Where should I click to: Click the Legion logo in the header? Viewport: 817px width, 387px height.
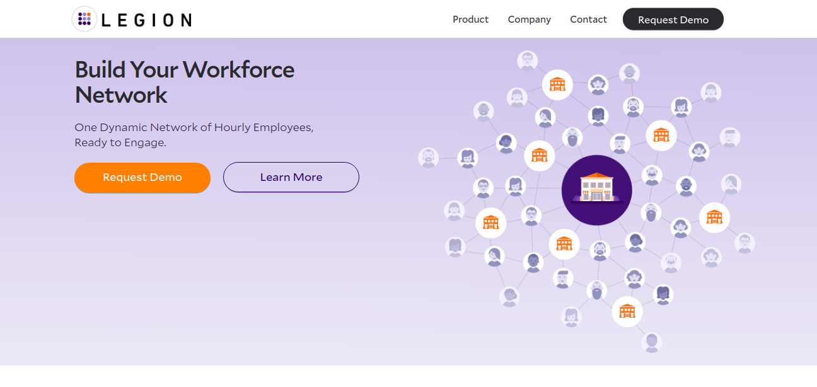click(x=132, y=20)
